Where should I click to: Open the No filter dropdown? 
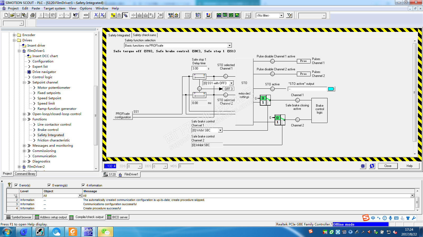[x=281, y=16]
